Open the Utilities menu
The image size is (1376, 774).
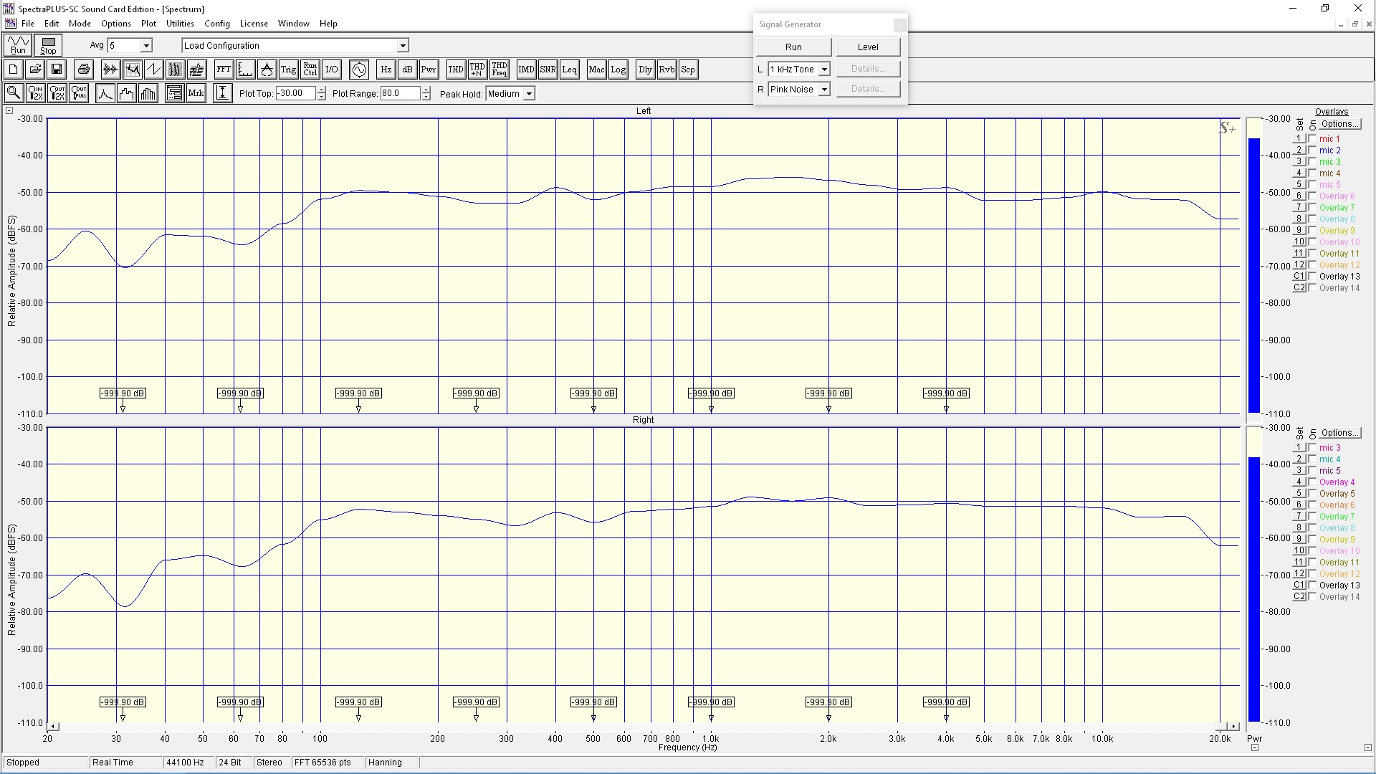point(180,24)
